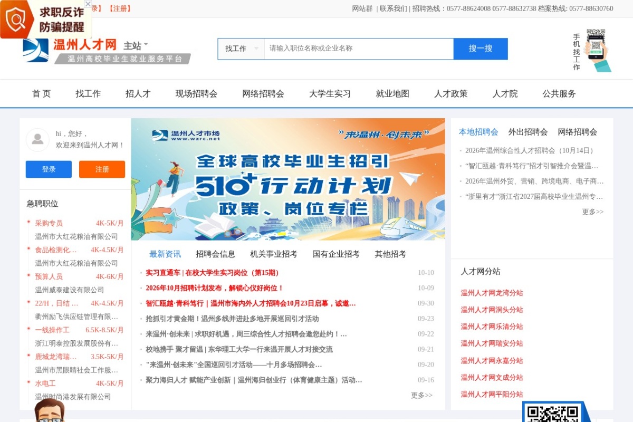Open company 温州威泰建设有限公司
633x422 pixels.
[x=70, y=290]
